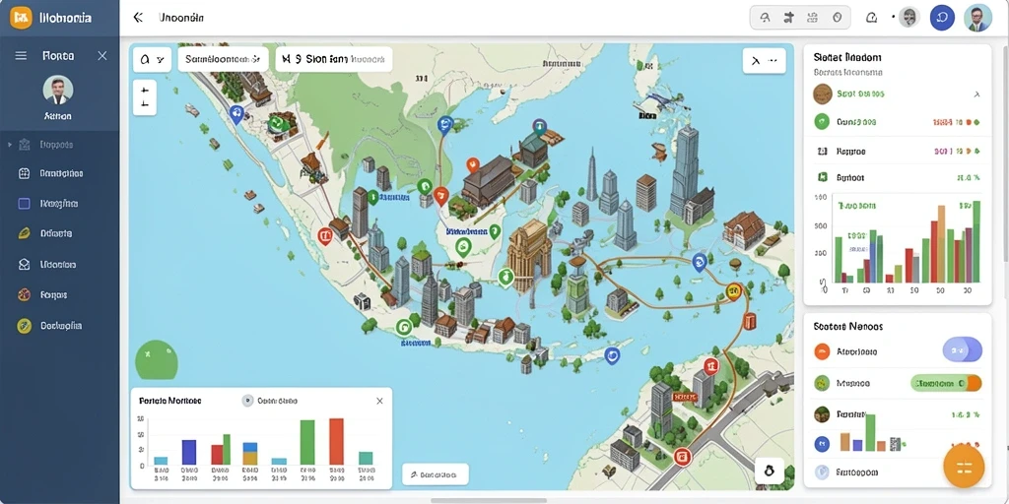Zoom in the map with plus
Viewport: 1009px width, 504px height.
coord(145,90)
